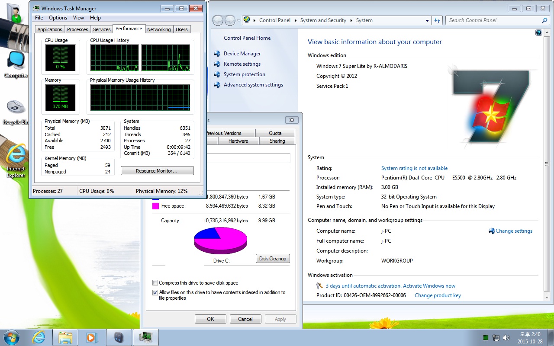The height and width of the screenshot is (346, 554).
Task: Switch to the Services tab
Action: (x=102, y=29)
